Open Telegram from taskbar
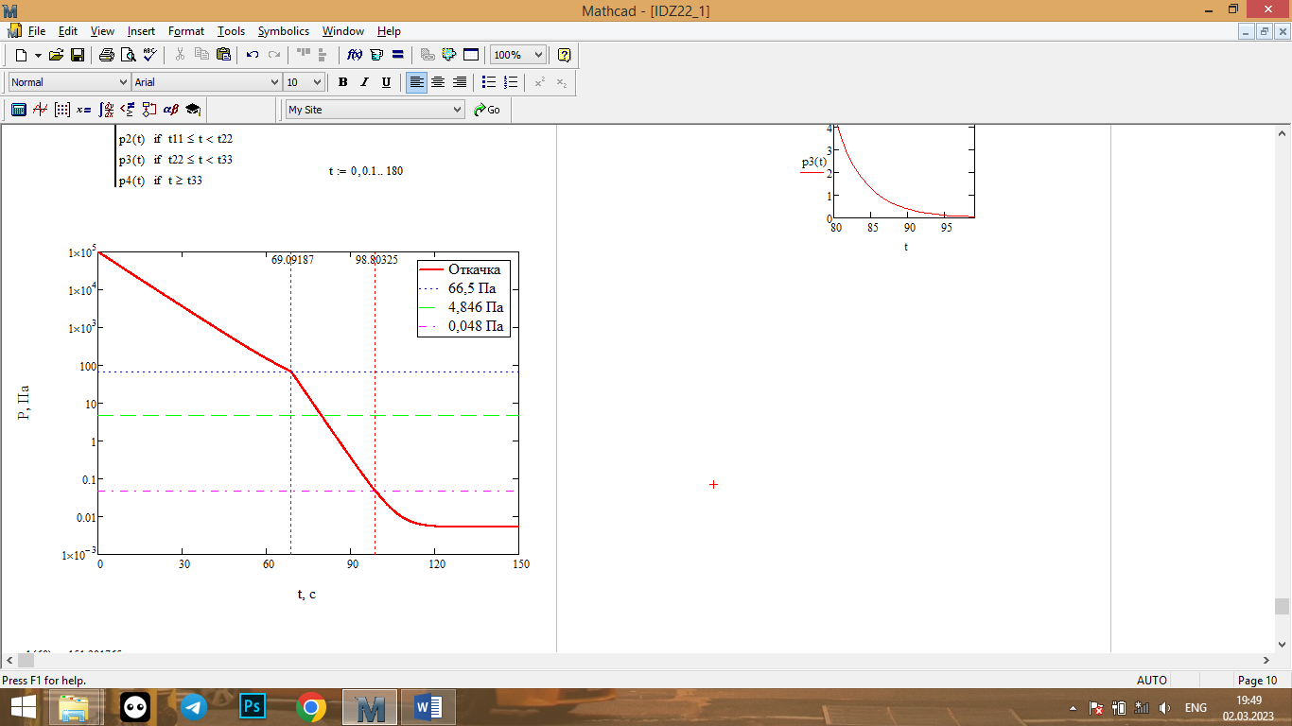The height and width of the screenshot is (726, 1292). click(194, 707)
